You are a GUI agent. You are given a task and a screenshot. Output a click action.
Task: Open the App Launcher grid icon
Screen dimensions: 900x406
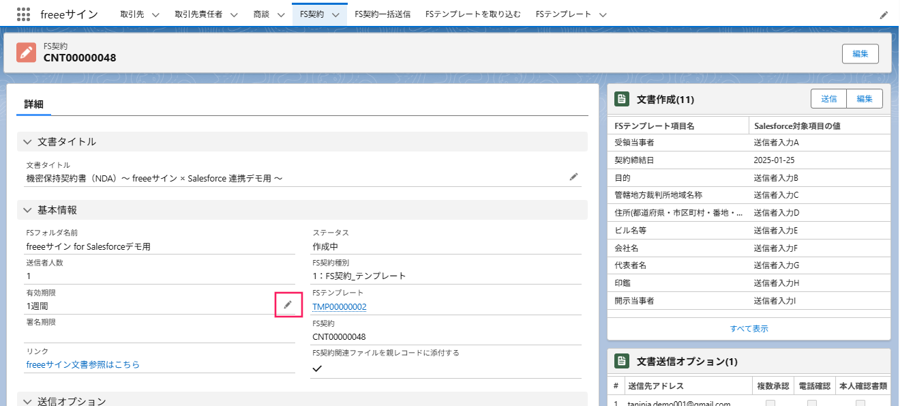[x=23, y=14]
